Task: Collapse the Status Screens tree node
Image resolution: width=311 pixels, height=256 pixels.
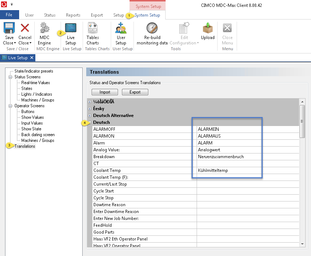Action: [x=10, y=77]
